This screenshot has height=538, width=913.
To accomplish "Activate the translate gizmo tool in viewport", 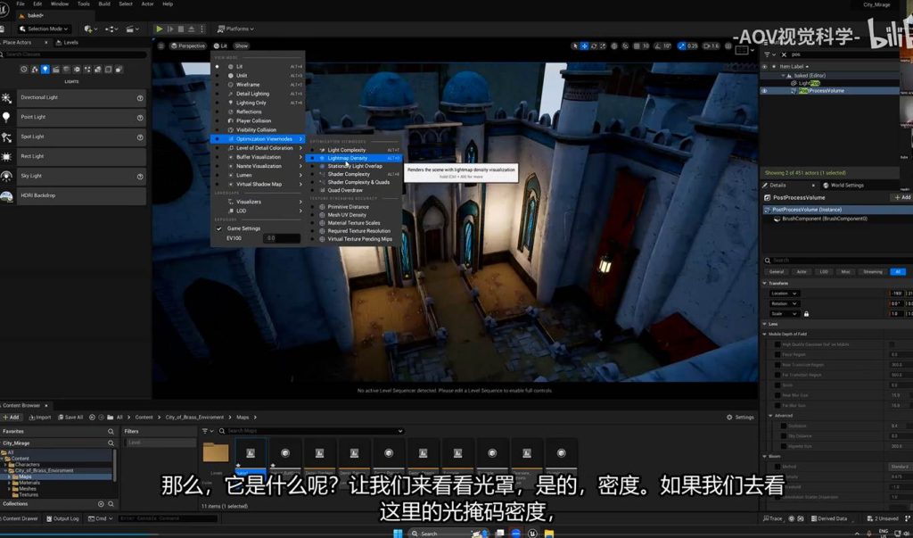I will point(585,46).
